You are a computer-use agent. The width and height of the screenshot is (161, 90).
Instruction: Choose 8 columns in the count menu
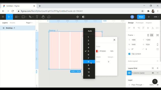click(89, 62)
